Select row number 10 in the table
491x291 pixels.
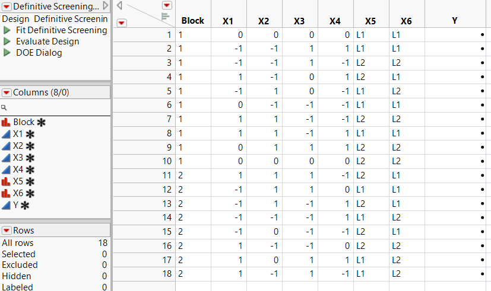click(144, 161)
